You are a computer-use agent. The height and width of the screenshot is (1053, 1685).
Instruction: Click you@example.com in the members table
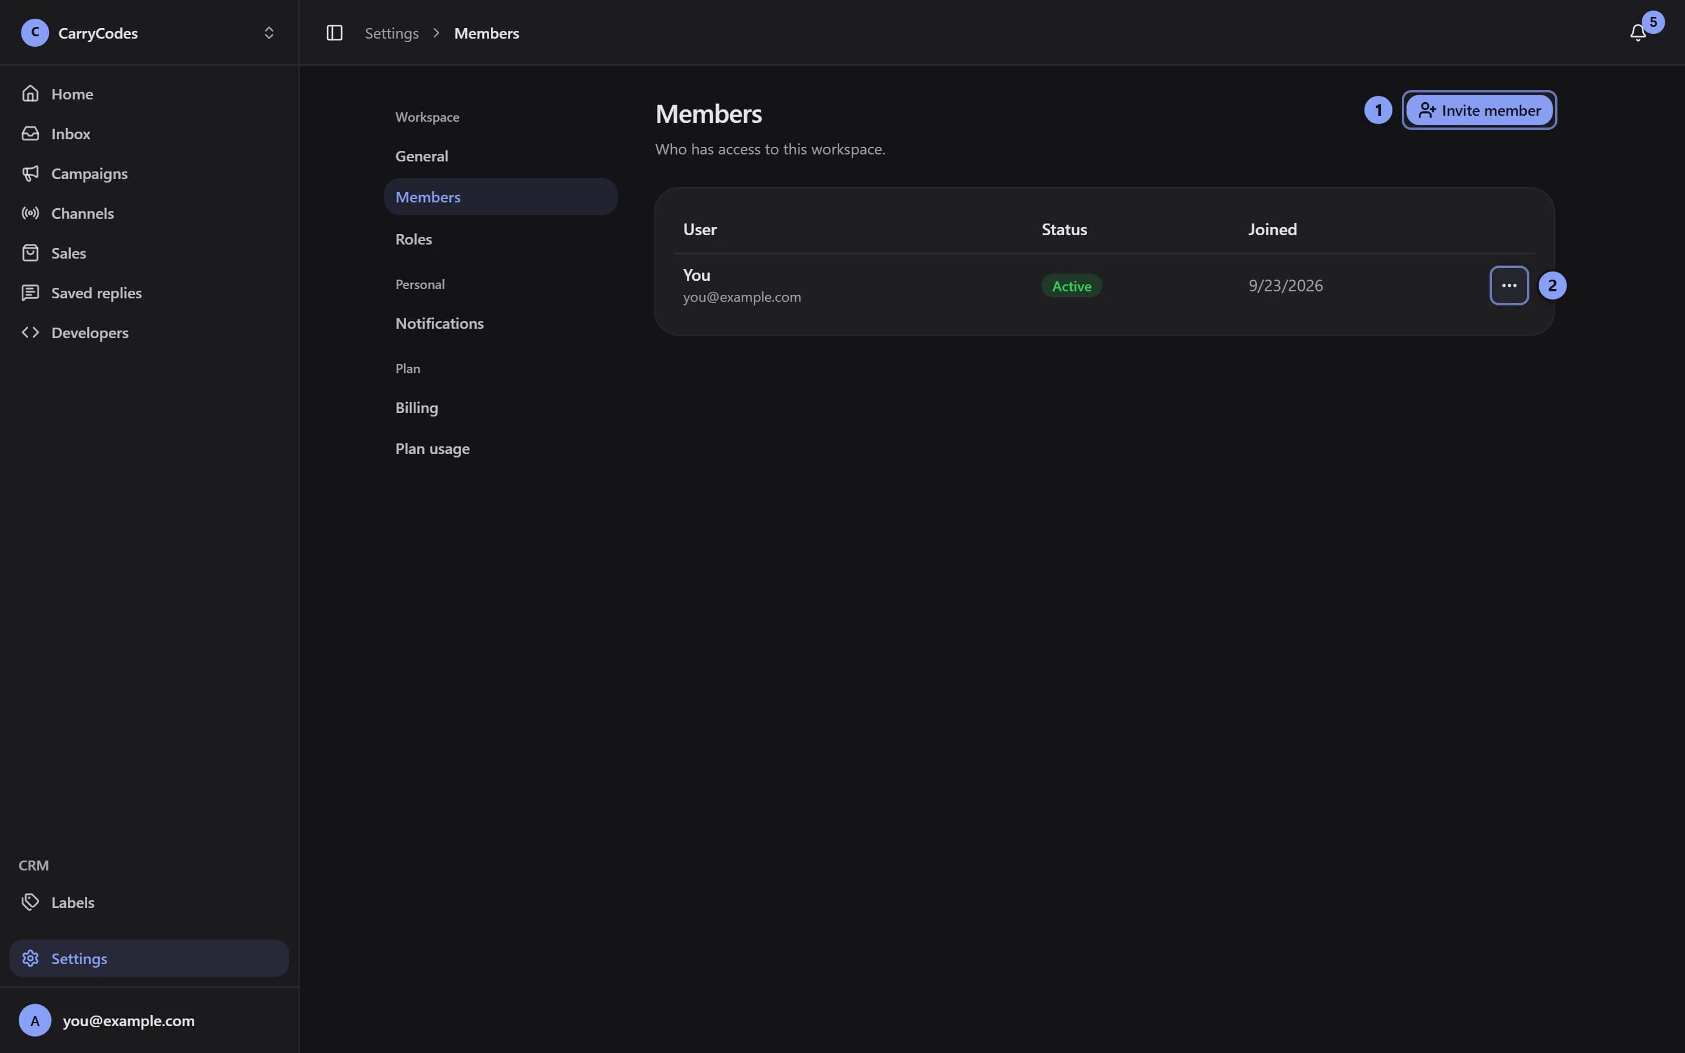(x=741, y=297)
